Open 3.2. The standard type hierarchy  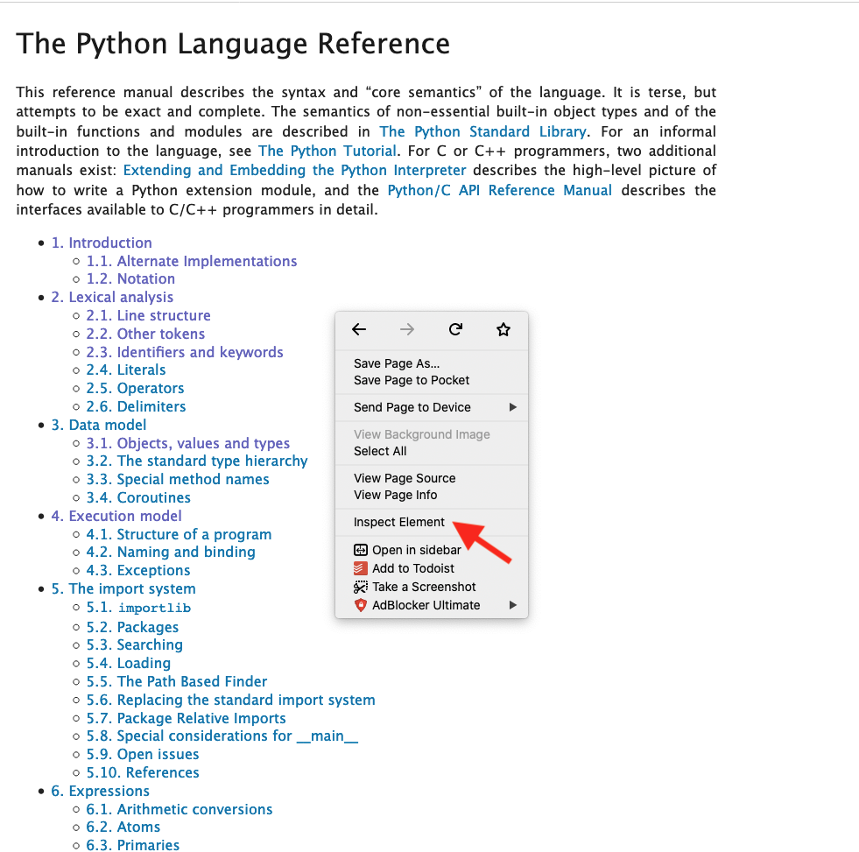click(x=197, y=461)
